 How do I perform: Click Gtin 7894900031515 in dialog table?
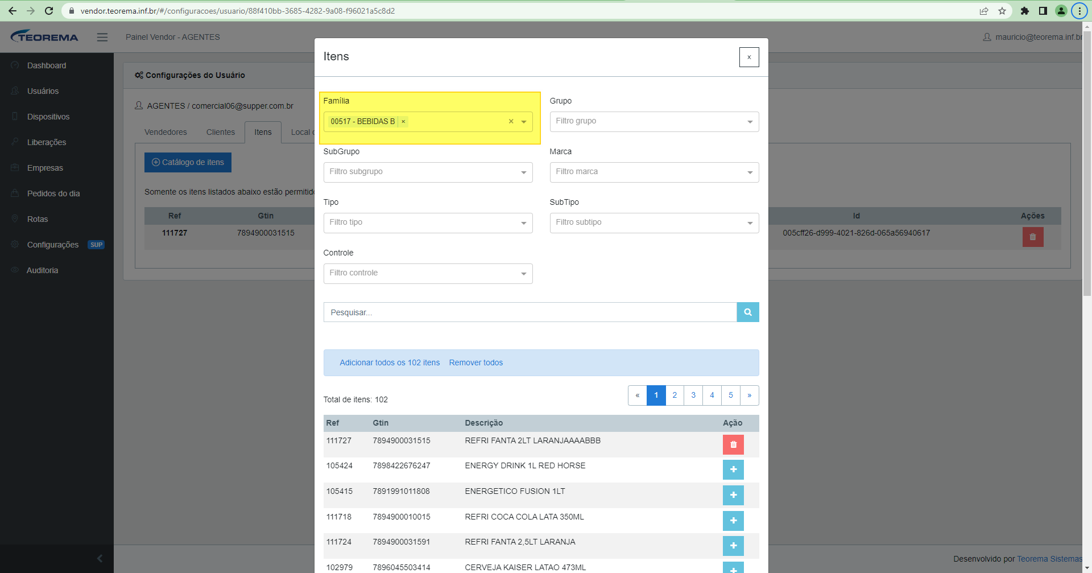tap(402, 440)
